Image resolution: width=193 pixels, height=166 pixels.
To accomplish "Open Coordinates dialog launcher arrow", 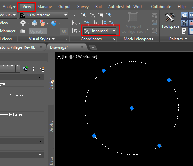I will tap(114, 39).
